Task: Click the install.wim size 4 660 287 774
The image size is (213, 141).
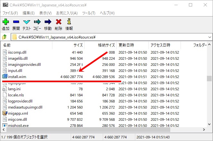Action: point(71,77)
